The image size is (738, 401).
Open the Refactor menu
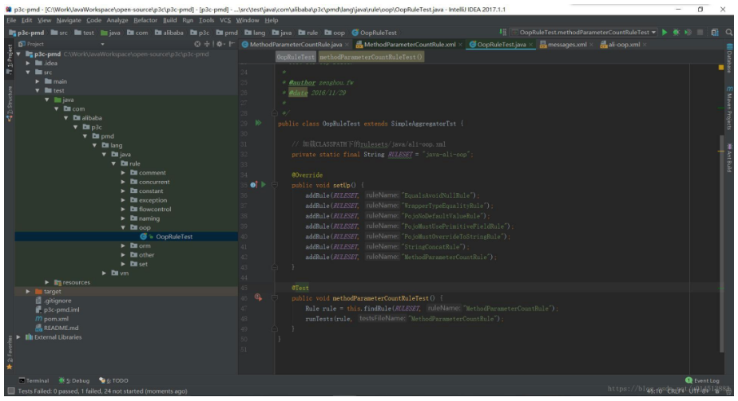tap(145, 20)
